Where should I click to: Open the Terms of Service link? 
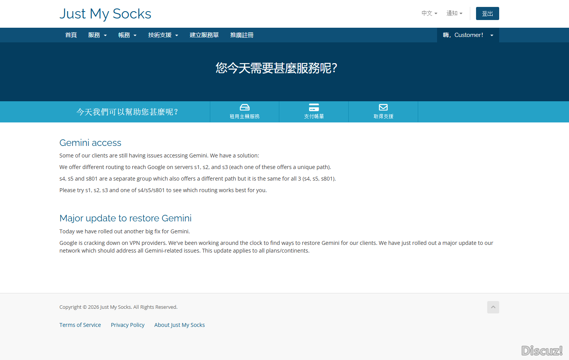80,325
